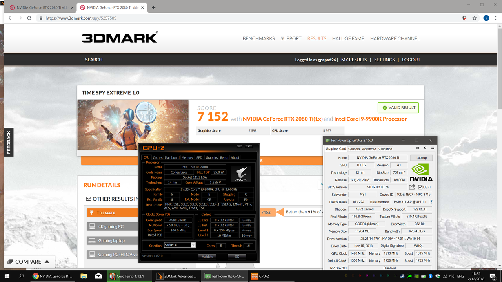Open Bus Interface help question mark
502x282 pixels.
pos(431,202)
